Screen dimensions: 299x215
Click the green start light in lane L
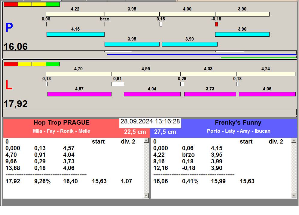[53, 64]
